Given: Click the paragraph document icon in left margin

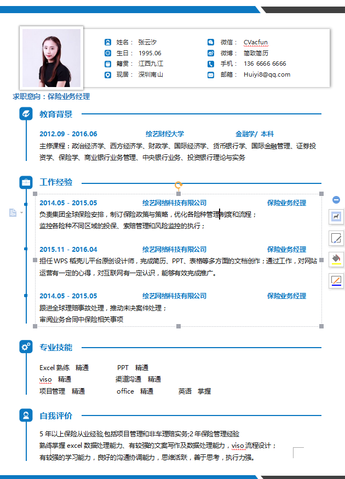Looking at the screenshot, I should click(x=13, y=212).
